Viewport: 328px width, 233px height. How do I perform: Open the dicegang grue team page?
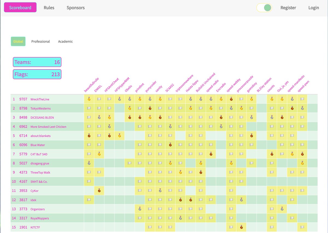(40, 163)
